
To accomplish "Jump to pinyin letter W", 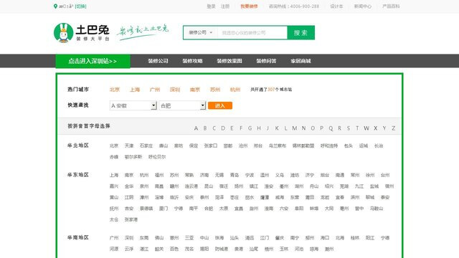I will (366, 128).
